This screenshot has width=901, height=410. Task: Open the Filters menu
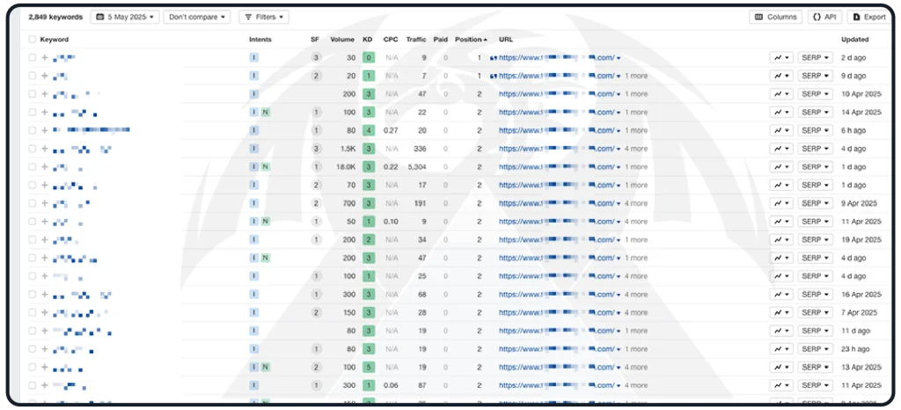click(263, 17)
